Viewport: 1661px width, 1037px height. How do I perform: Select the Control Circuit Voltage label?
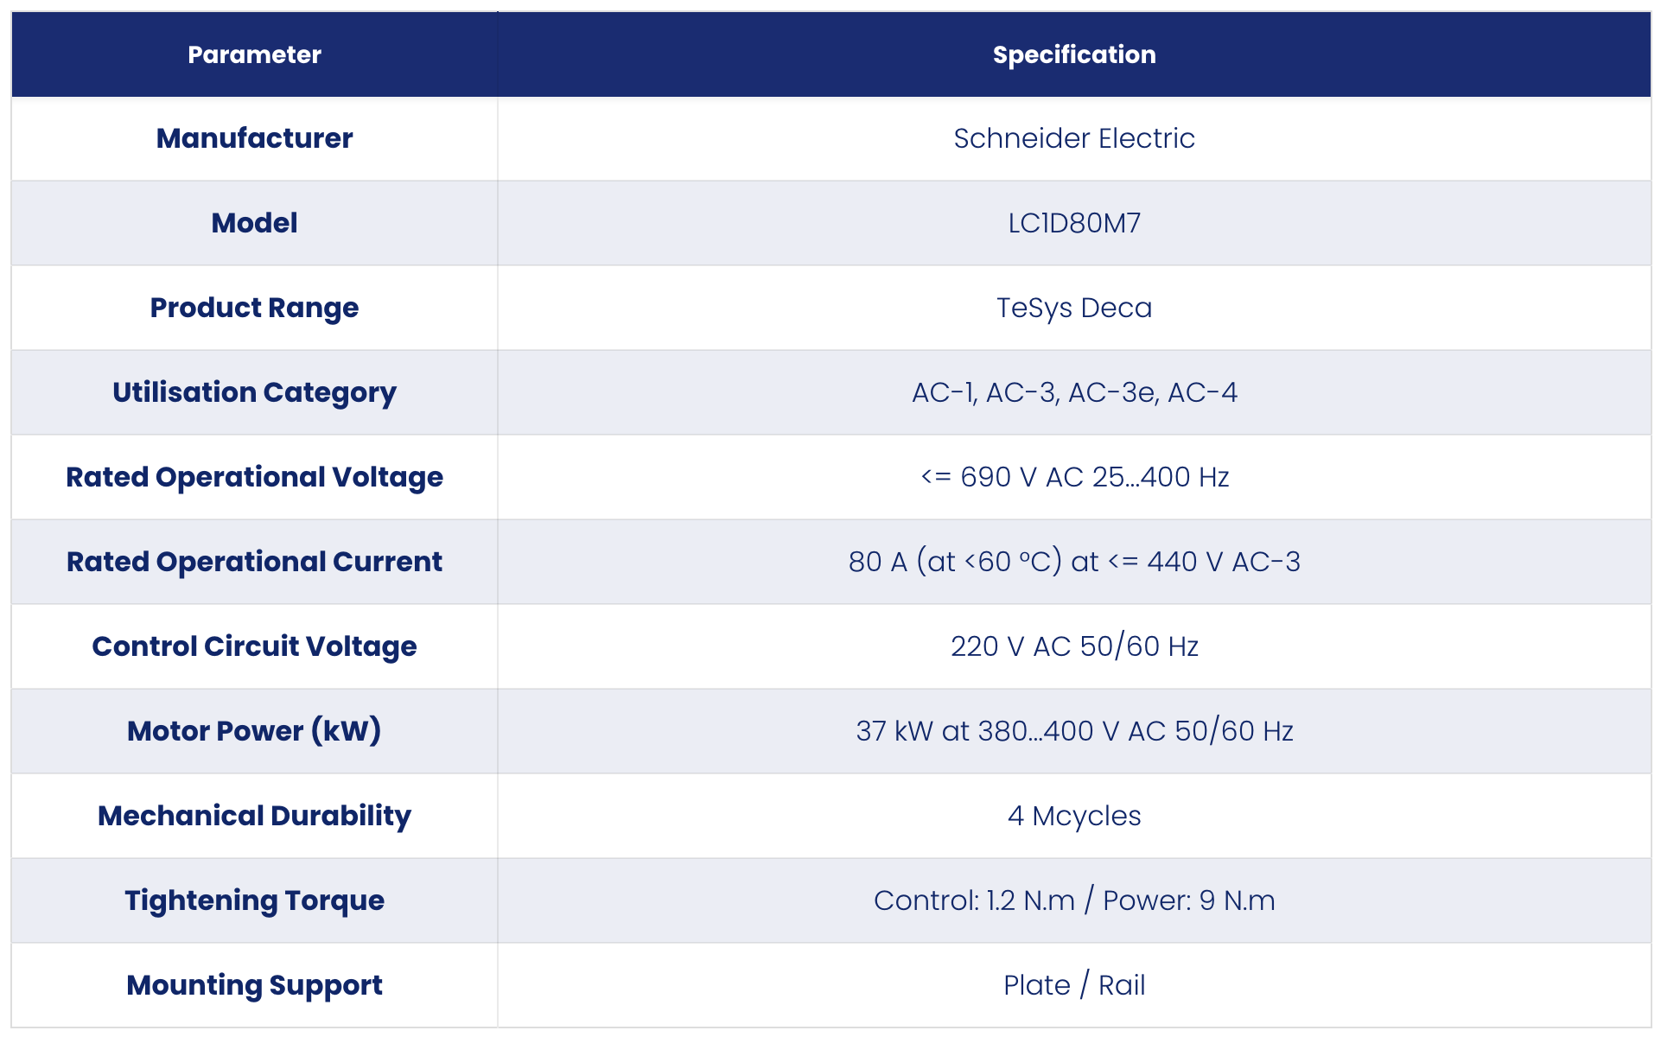(x=254, y=646)
